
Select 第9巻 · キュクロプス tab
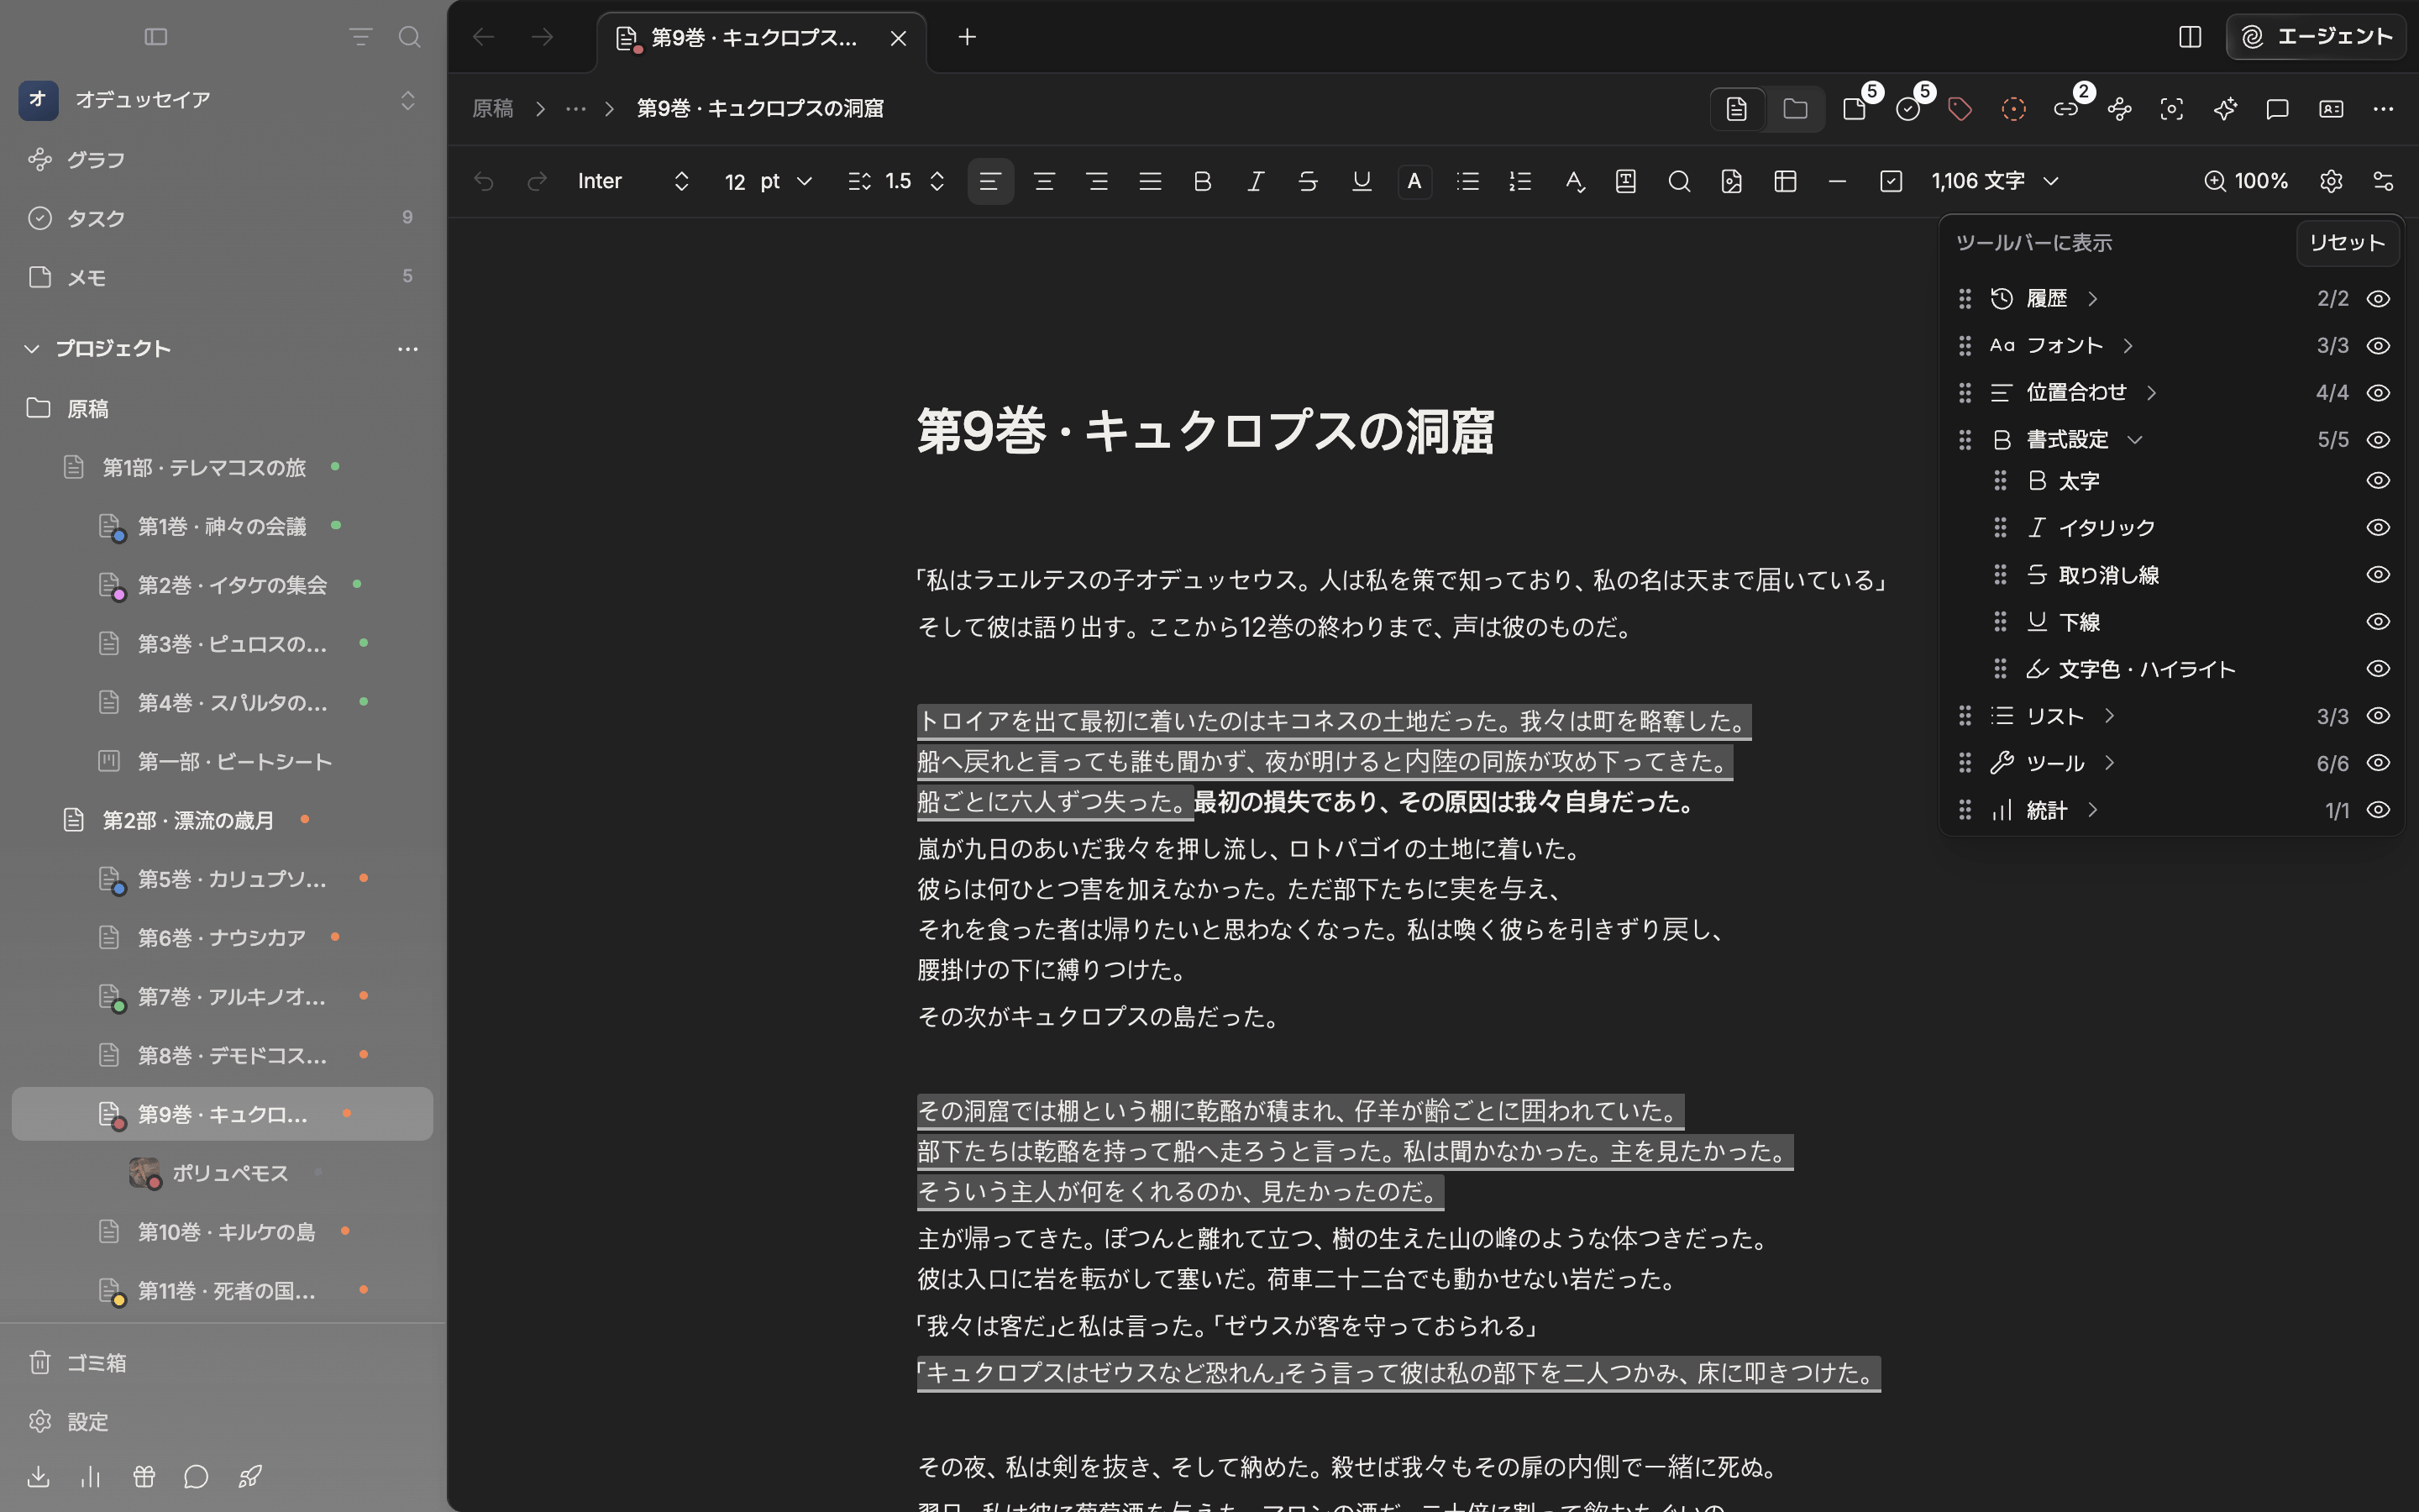762,38
